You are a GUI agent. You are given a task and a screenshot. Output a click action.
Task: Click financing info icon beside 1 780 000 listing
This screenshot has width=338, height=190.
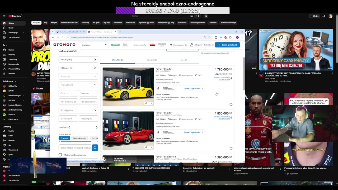231,78
